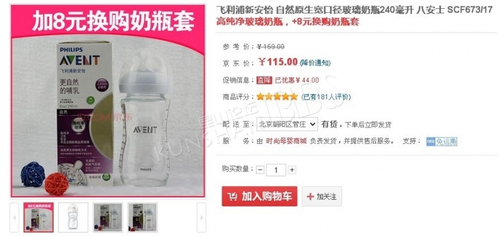Image resolution: width=498 pixels, height=237 pixels.
Task: Select the third product thumbnail
Action: [108, 217]
